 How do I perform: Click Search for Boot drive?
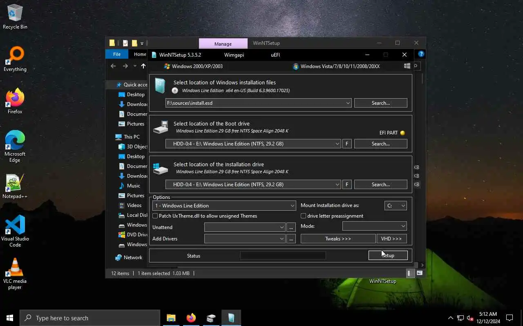pos(381,144)
